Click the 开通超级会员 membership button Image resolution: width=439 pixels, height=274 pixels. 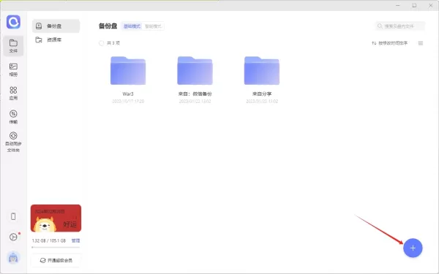pos(56,260)
